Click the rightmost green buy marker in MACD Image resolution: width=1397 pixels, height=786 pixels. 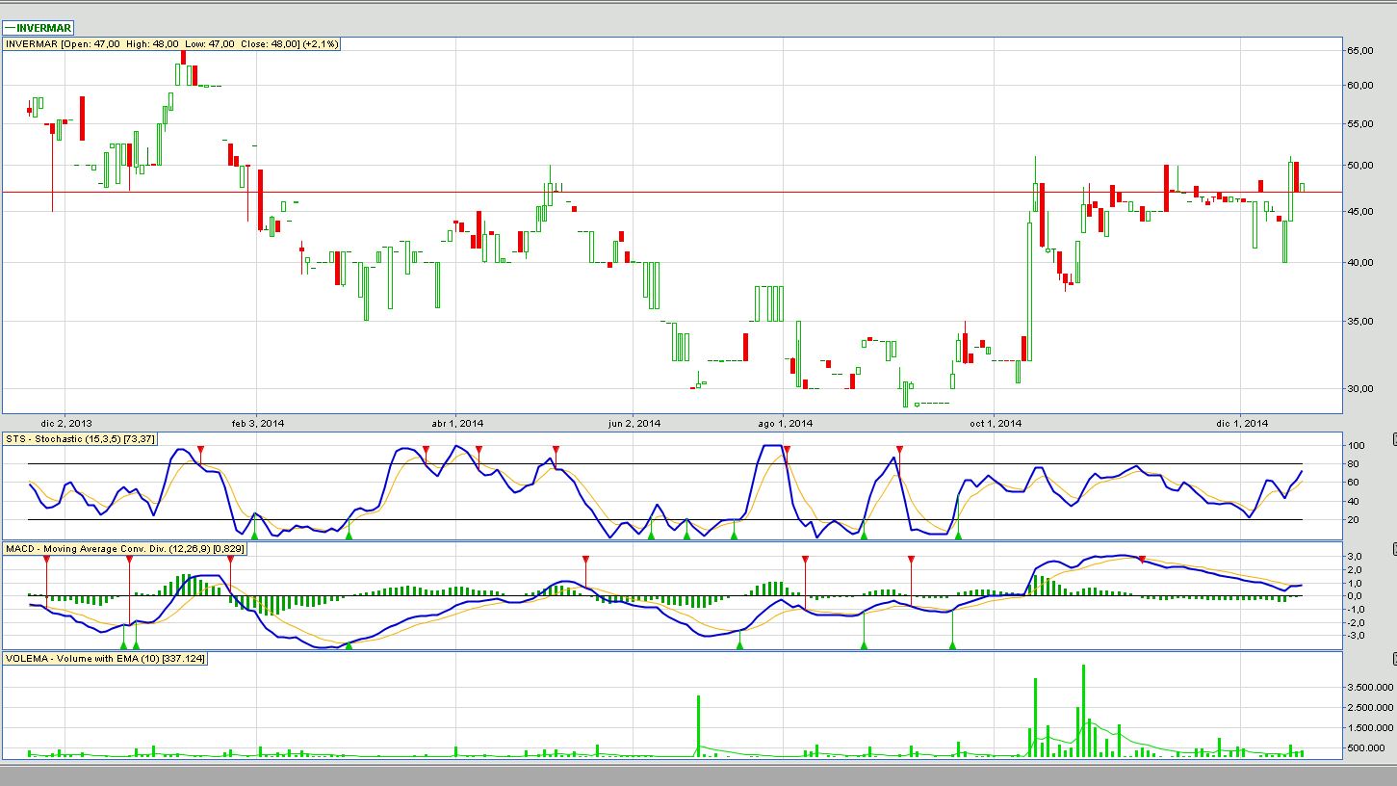tap(952, 644)
